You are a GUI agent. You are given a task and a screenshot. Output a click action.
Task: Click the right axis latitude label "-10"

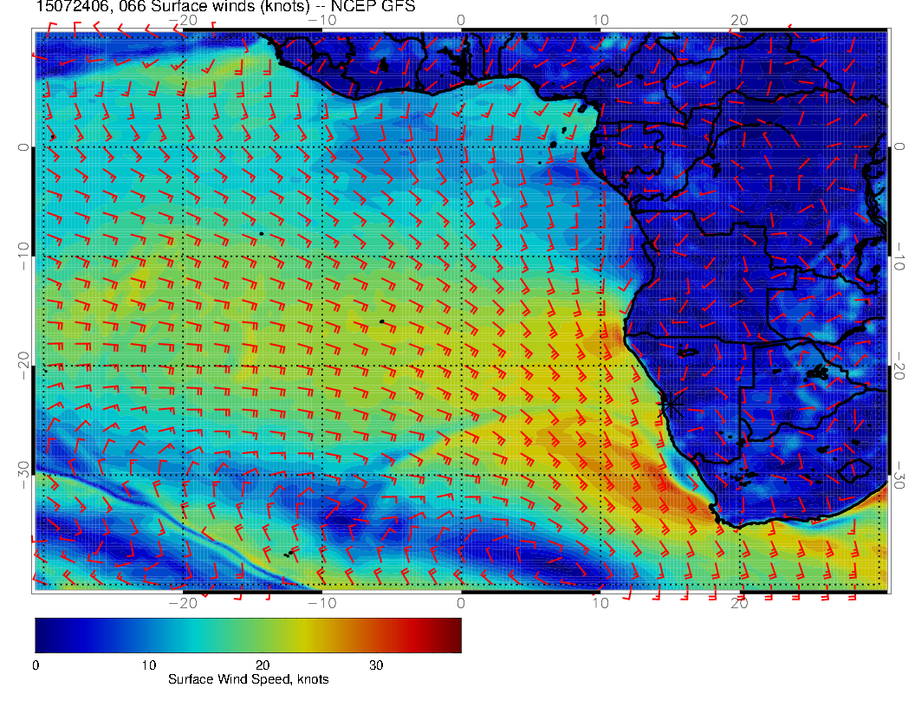900,256
